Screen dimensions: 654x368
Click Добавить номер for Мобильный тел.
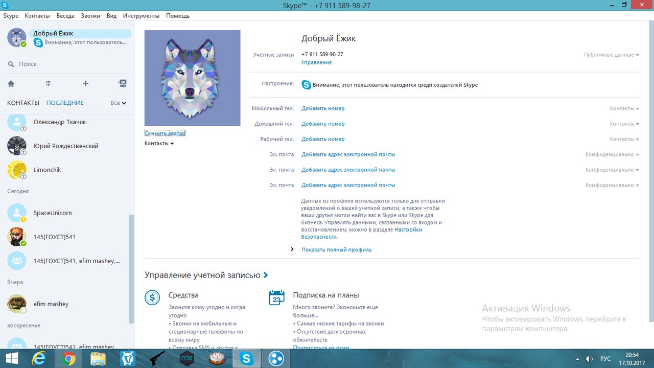323,108
